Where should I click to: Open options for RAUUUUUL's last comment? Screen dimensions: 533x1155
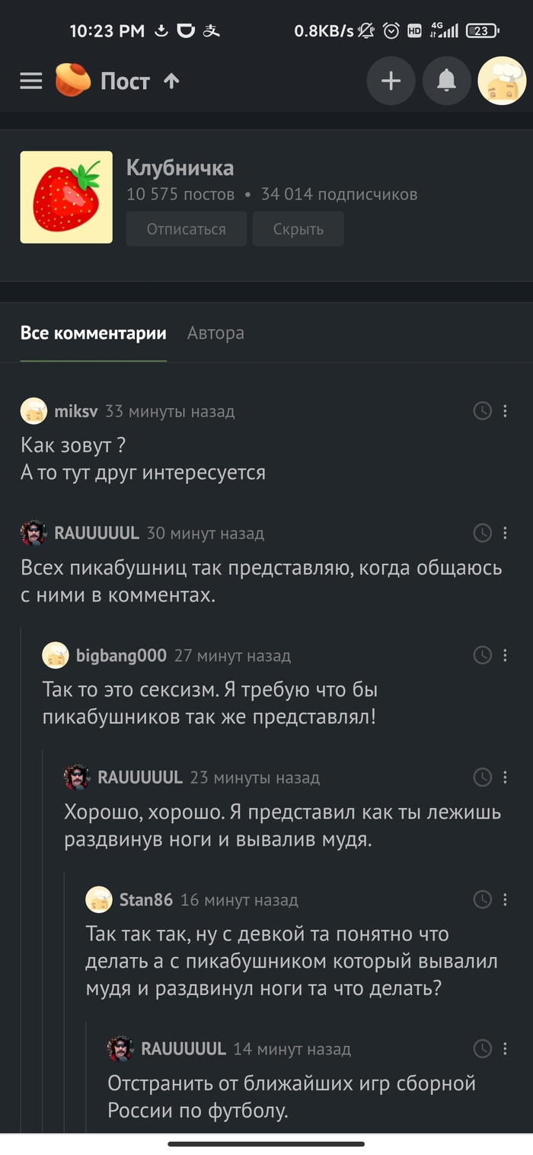505,1048
